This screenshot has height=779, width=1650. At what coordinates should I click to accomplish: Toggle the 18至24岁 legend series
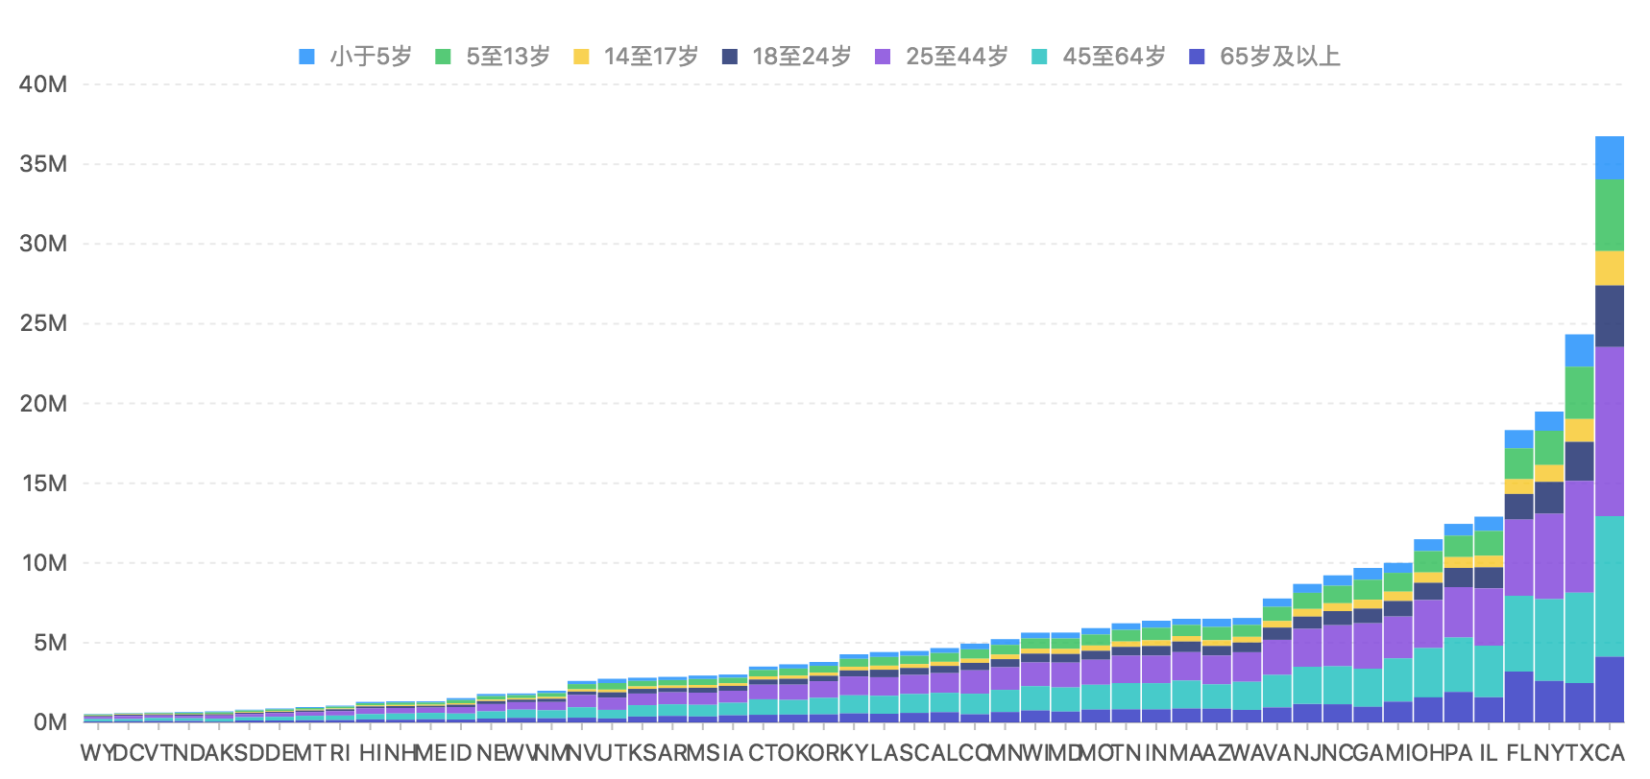point(787,57)
